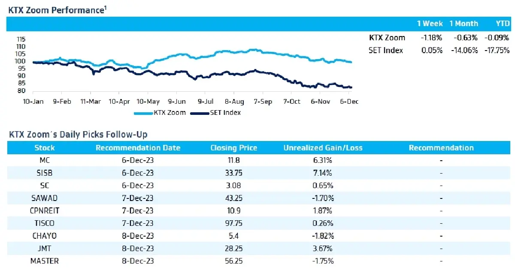The image size is (515, 270).
Task: Click the JMT stock ticker
Action: (x=45, y=248)
